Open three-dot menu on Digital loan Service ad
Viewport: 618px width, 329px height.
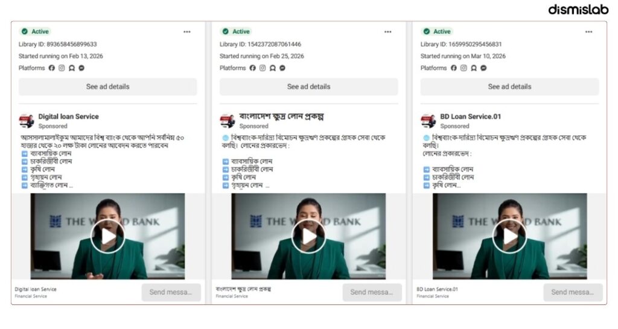click(187, 32)
